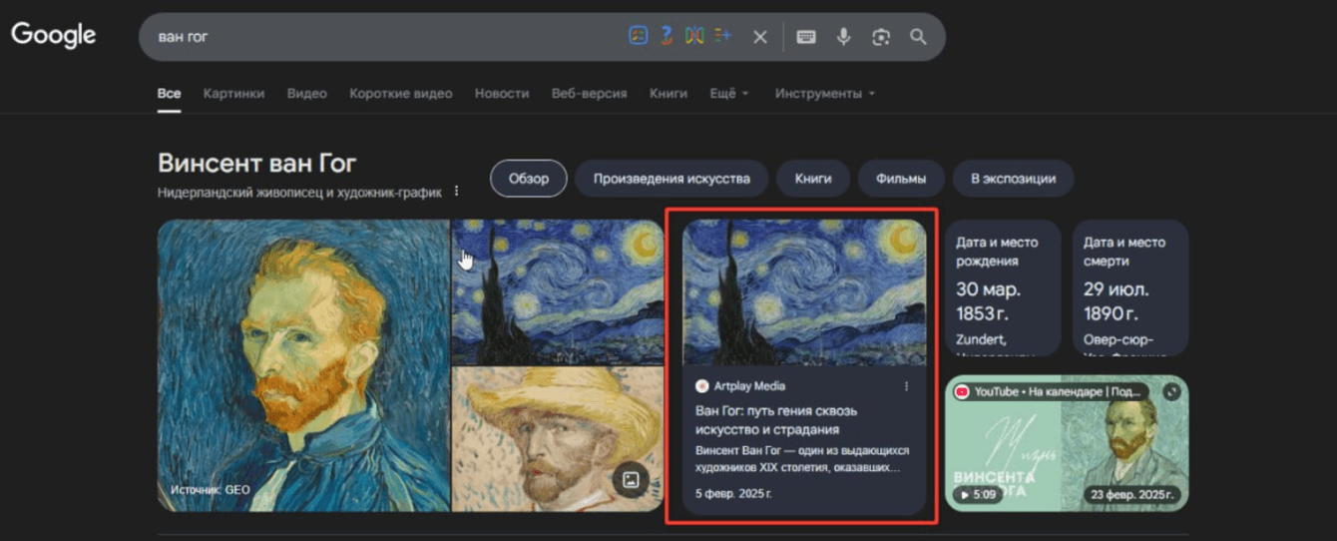Open the 'Дата и место смерти' card
The image size is (1337, 541).
tap(1131, 288)
